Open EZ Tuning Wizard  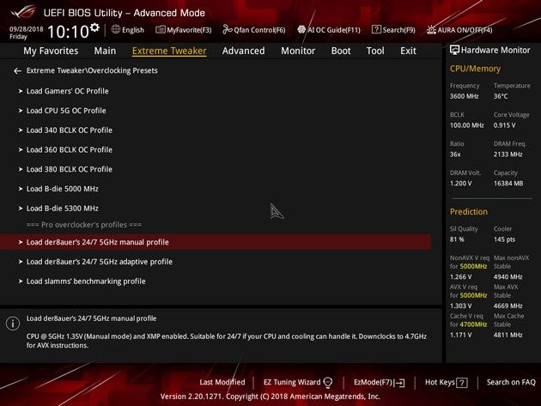coord(292,382)
